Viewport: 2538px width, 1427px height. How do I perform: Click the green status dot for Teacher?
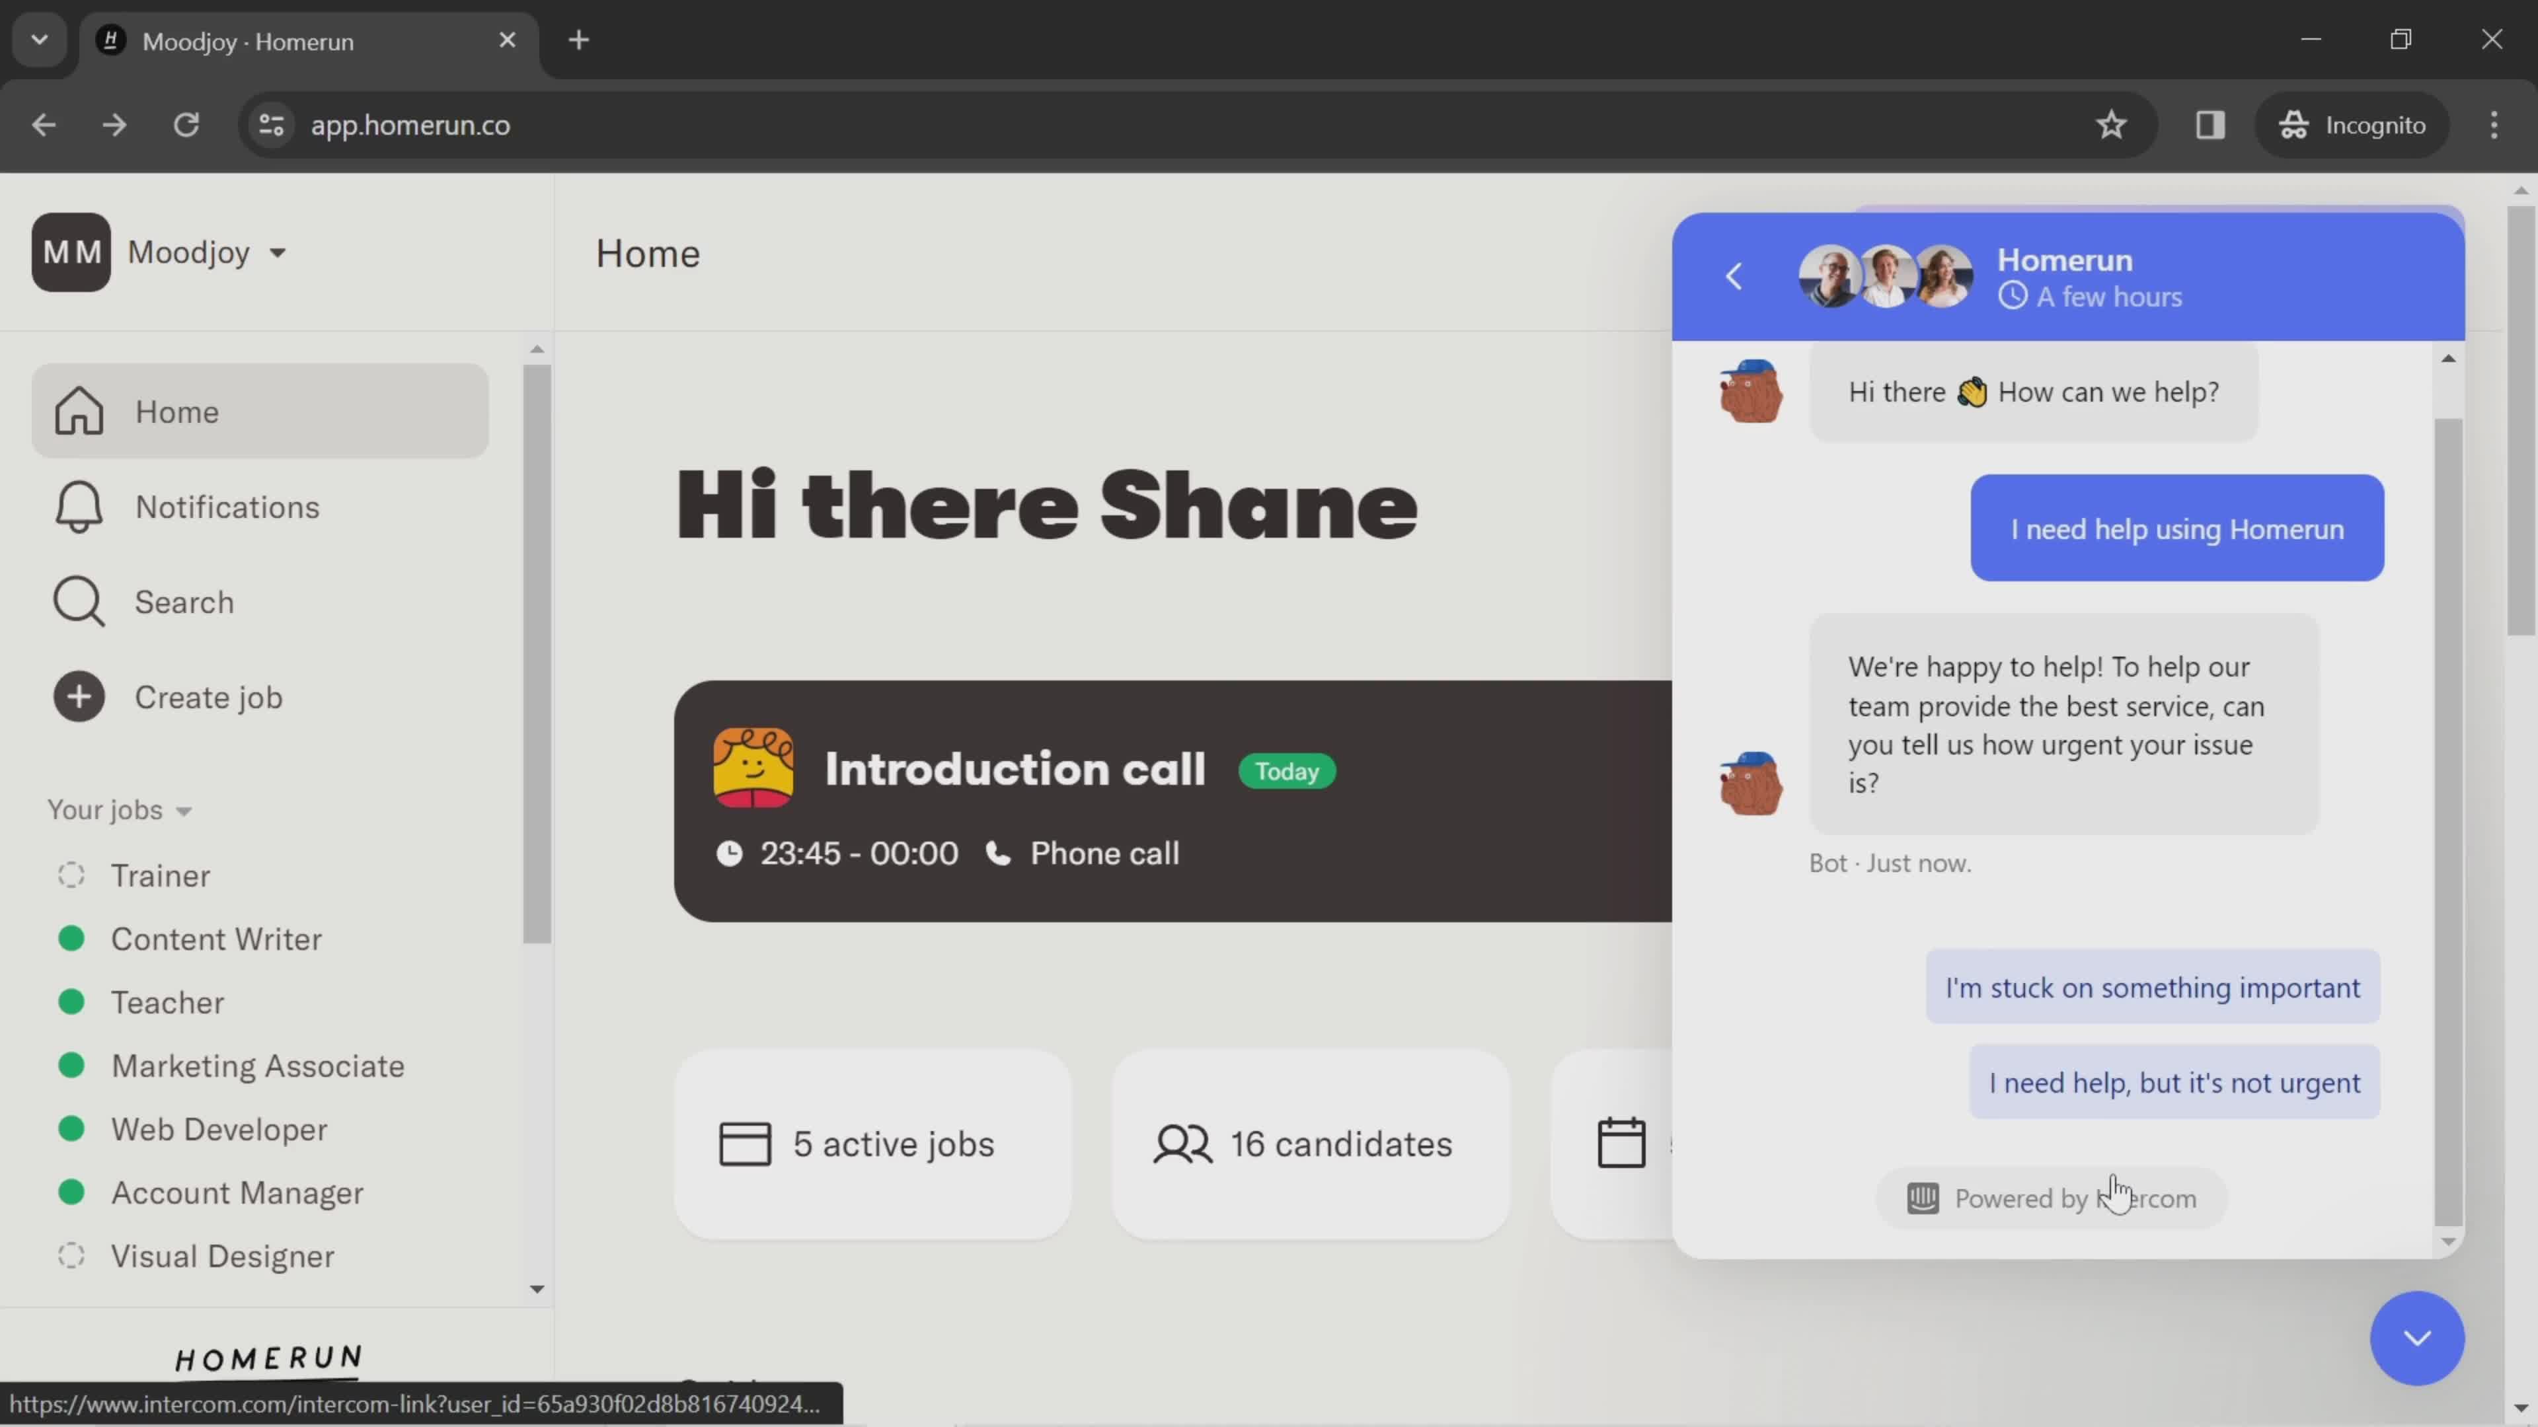[x=71, y=1003]
